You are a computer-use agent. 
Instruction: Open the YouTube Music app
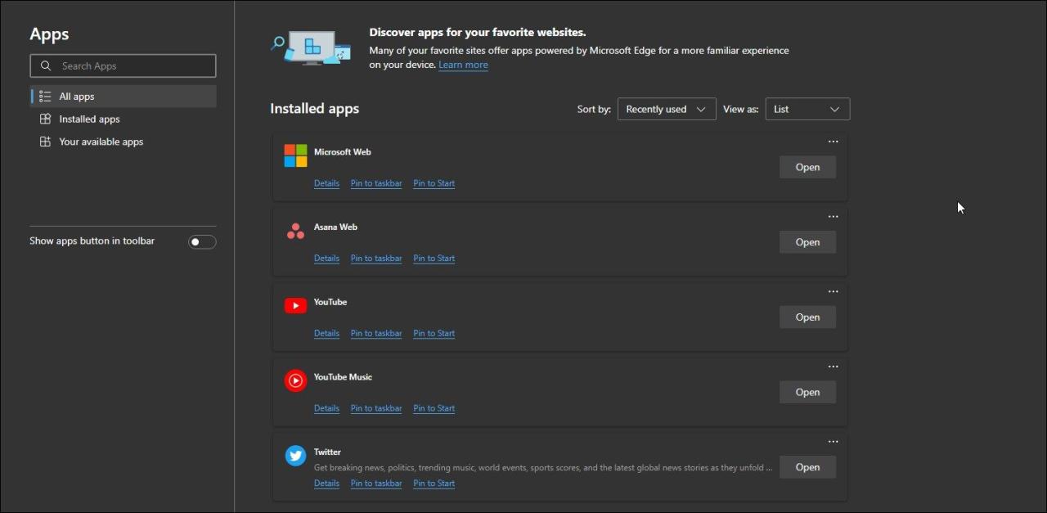click(x=807, y=392)
